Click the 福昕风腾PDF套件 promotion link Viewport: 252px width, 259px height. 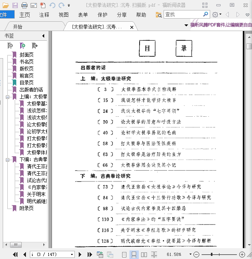[221, 25]
